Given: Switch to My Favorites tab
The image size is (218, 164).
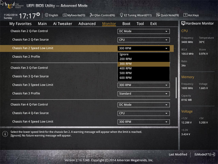Looking at the screenshot, I should tap(20, 24).
